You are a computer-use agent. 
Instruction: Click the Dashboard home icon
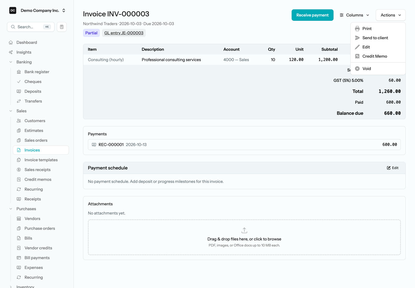(x=11, y=42)
